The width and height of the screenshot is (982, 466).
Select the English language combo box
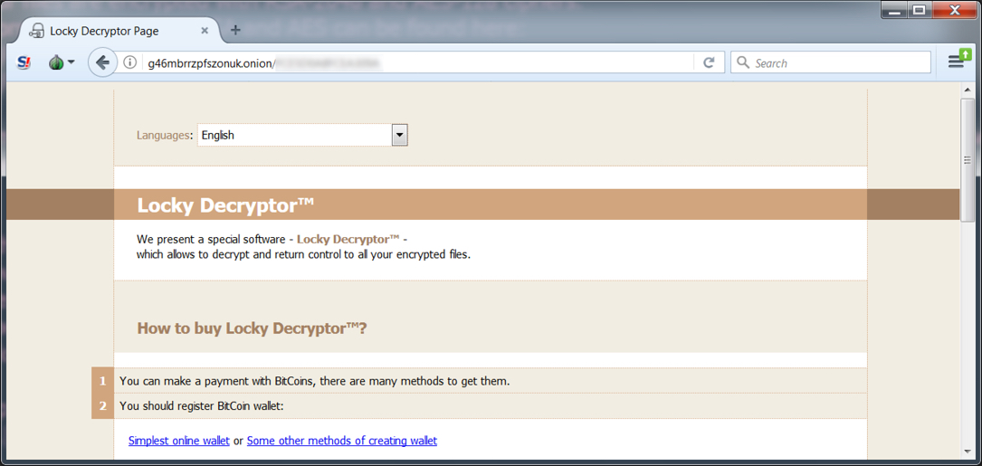pos(302,135)
